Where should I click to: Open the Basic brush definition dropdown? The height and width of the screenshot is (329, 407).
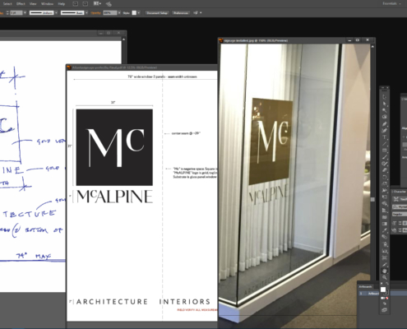(x=86, y=13)
